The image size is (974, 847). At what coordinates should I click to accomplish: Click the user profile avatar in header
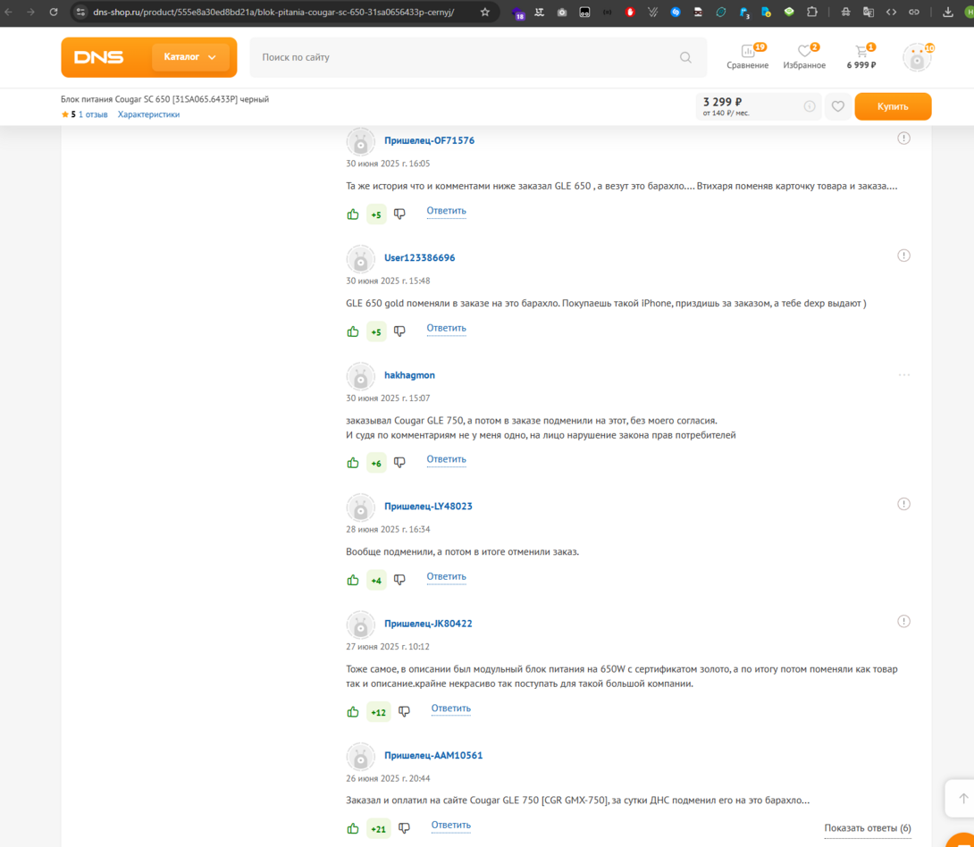click(916, 57)
